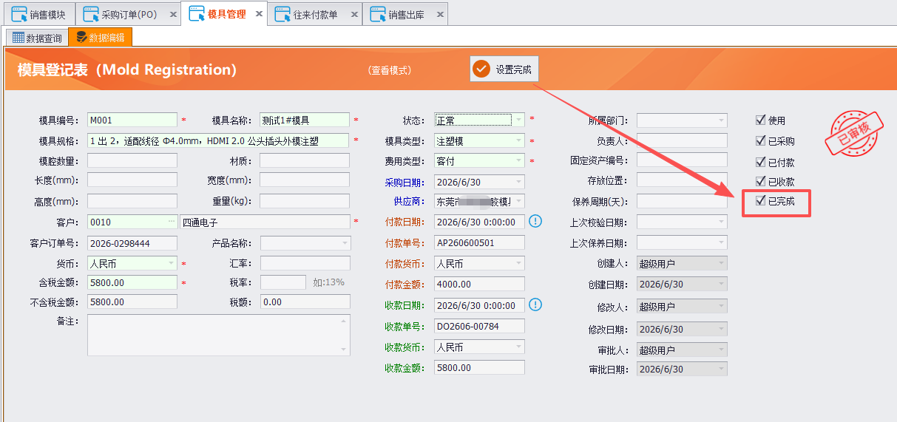
Task: Open the 付款货币 dropdown
Action: pyautogui.click(x=519, y=263)
